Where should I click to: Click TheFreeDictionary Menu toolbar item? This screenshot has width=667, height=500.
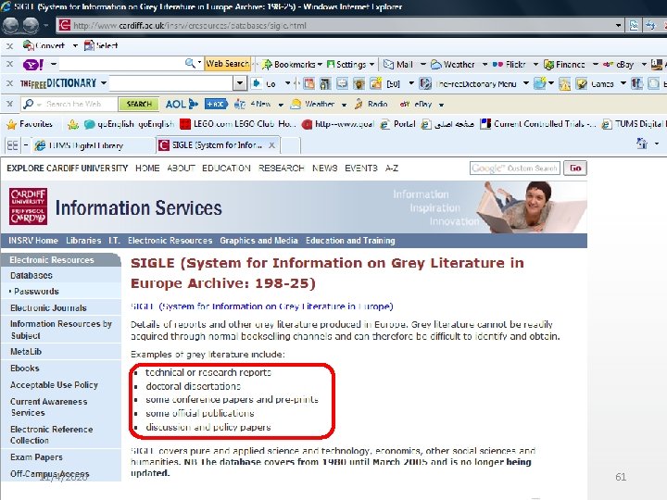(468, 83)
